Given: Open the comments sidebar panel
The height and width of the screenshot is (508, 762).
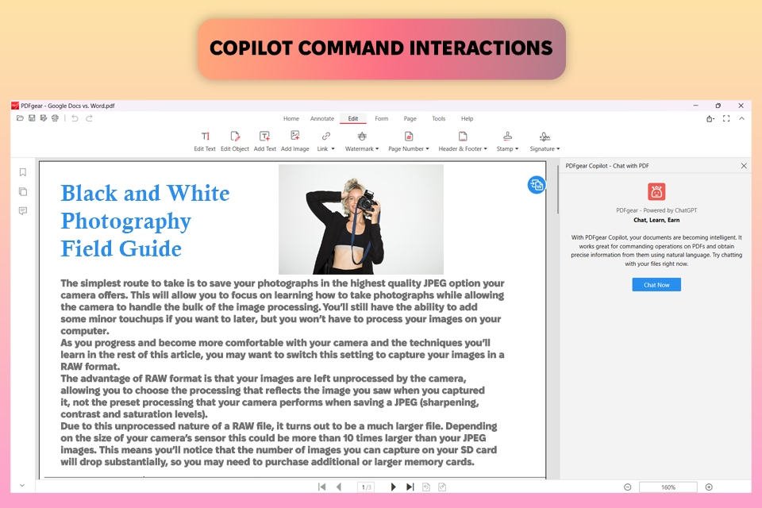Looking at the screenshot, I should [23, 210].
